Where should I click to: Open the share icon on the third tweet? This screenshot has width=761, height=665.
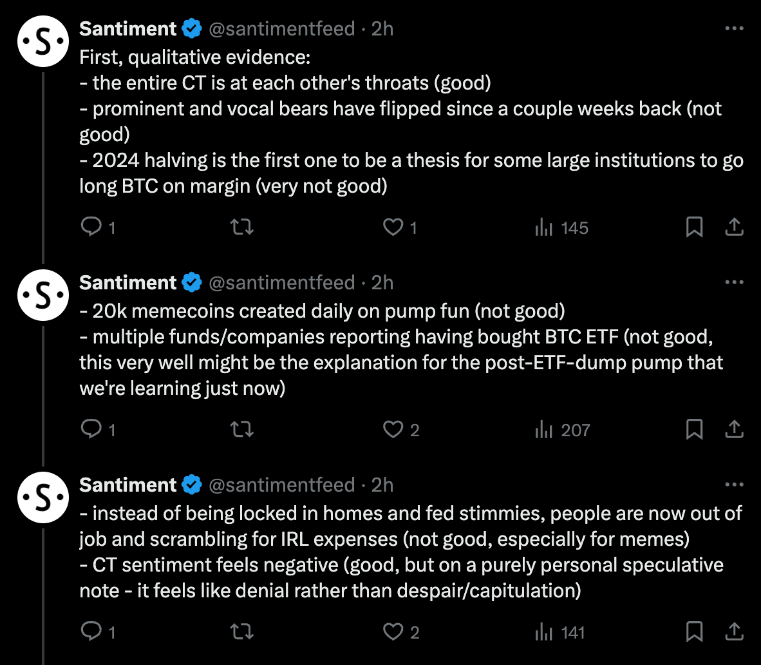coord(736,632)
